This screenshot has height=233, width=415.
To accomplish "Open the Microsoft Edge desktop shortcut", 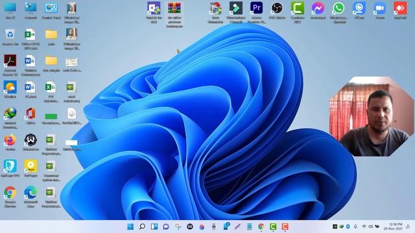I will click(30, 197).
